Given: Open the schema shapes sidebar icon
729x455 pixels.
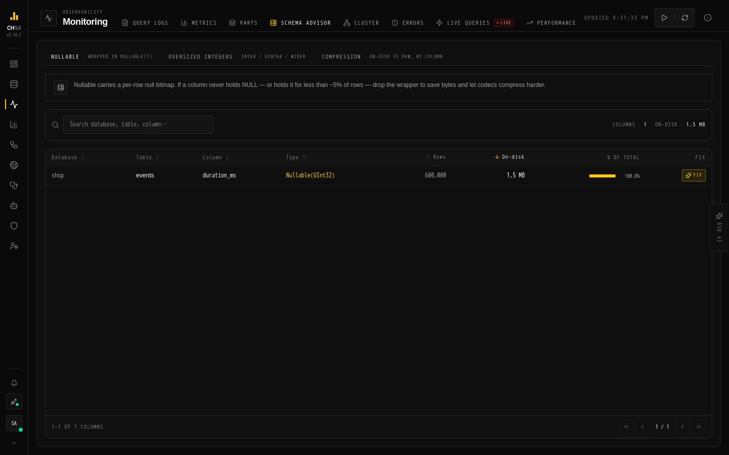Looking at the screenshot, I should tap(14, 145).
